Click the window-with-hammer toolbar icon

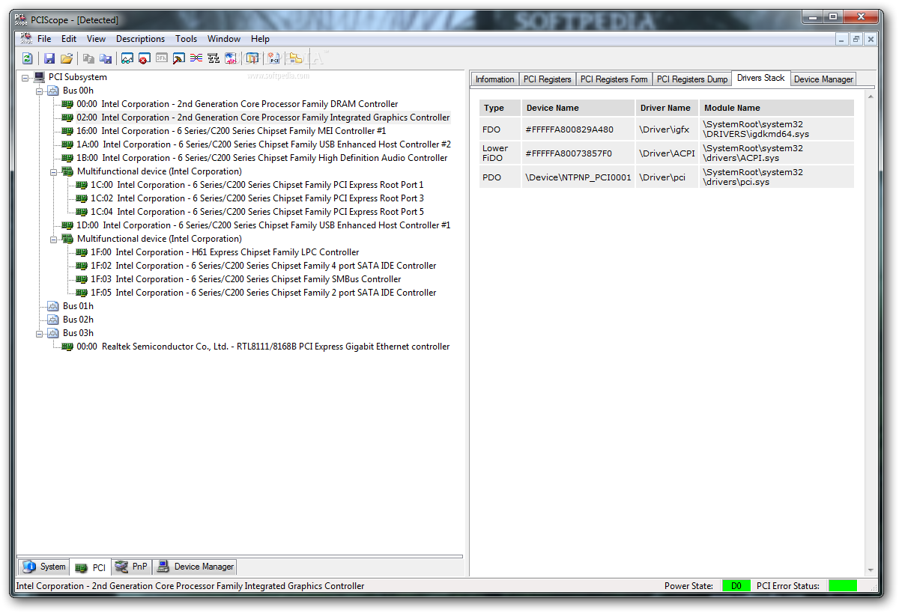click(178, 58)
